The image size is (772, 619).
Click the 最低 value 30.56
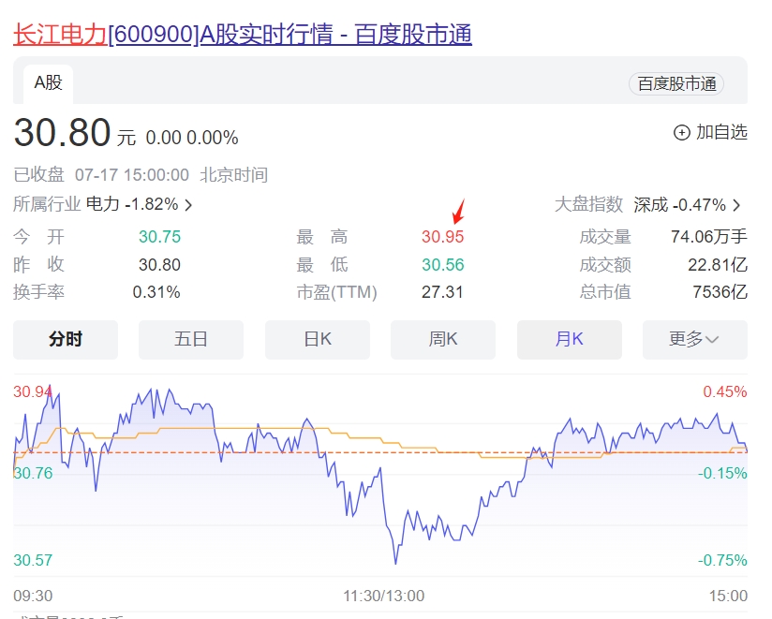point(442,264)
